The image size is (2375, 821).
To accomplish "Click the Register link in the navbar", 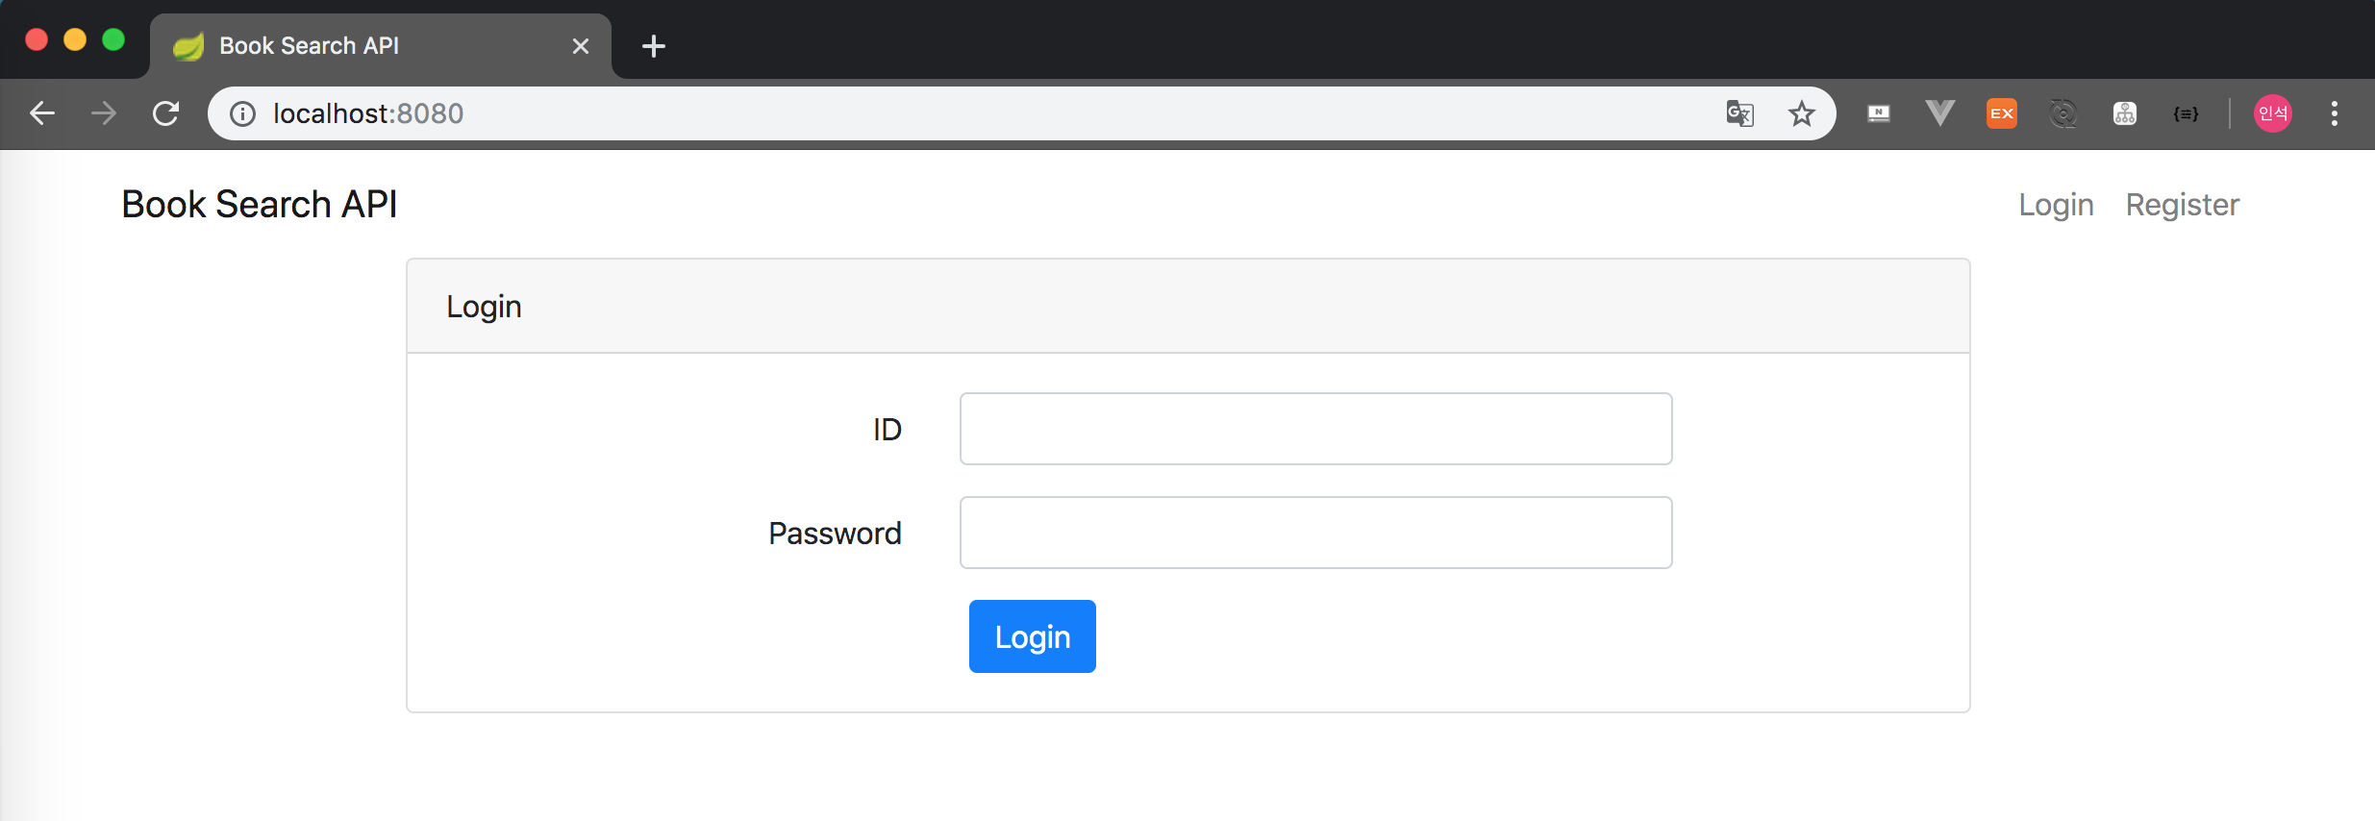I will pyautogui.click(x=2182, y=204).
